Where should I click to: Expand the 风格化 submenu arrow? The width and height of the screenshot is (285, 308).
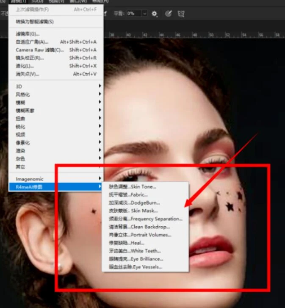100,94
